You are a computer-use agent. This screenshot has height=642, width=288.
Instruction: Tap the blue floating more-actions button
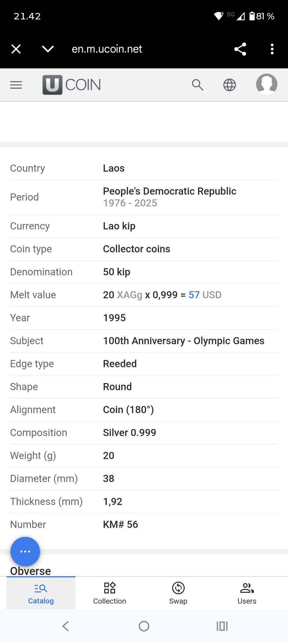(x=25, y=551)
